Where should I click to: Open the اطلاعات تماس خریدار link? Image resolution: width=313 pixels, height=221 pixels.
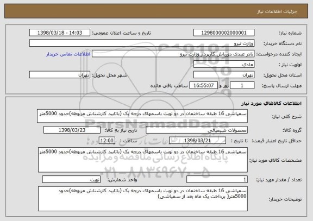[x=68, y=54]
